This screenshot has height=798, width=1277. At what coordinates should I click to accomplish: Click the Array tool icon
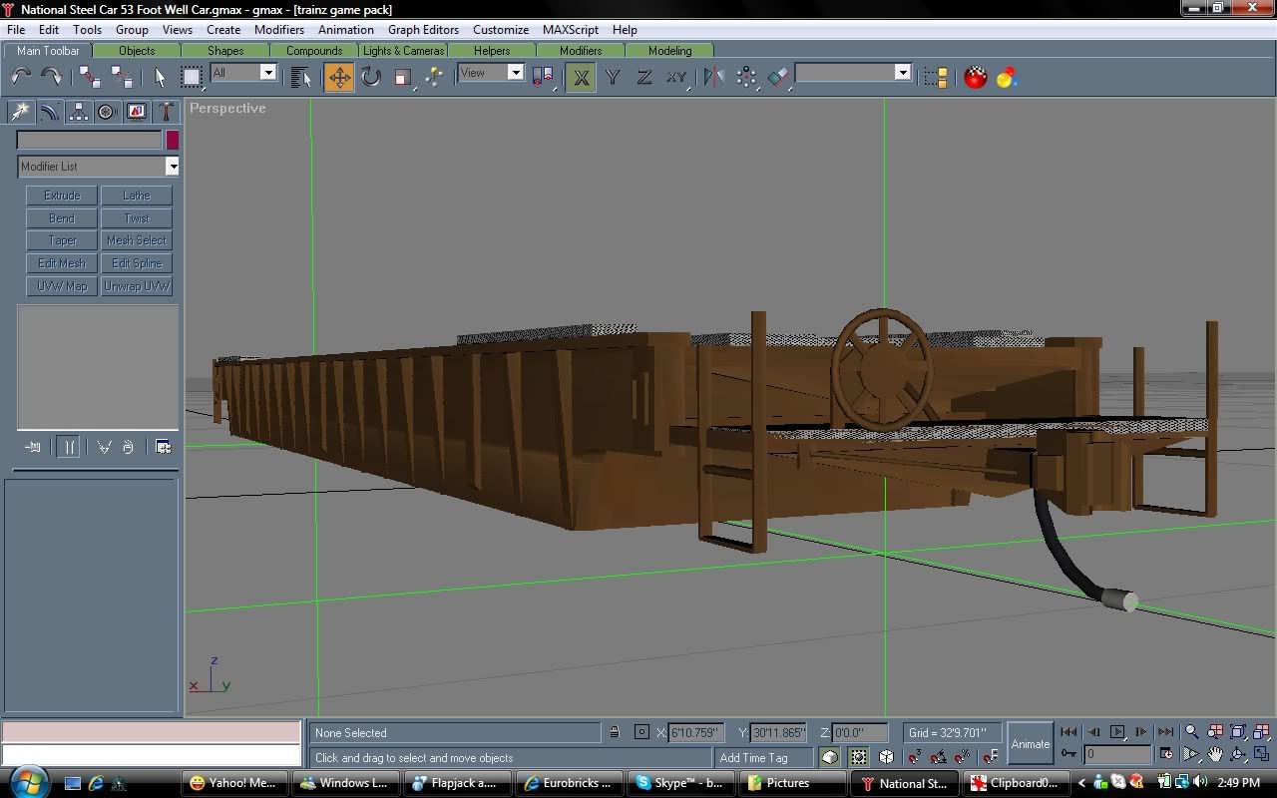tap(745, 77)
